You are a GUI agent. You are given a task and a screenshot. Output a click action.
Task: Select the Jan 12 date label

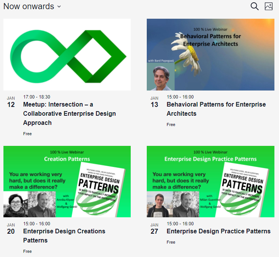(11, 102)
